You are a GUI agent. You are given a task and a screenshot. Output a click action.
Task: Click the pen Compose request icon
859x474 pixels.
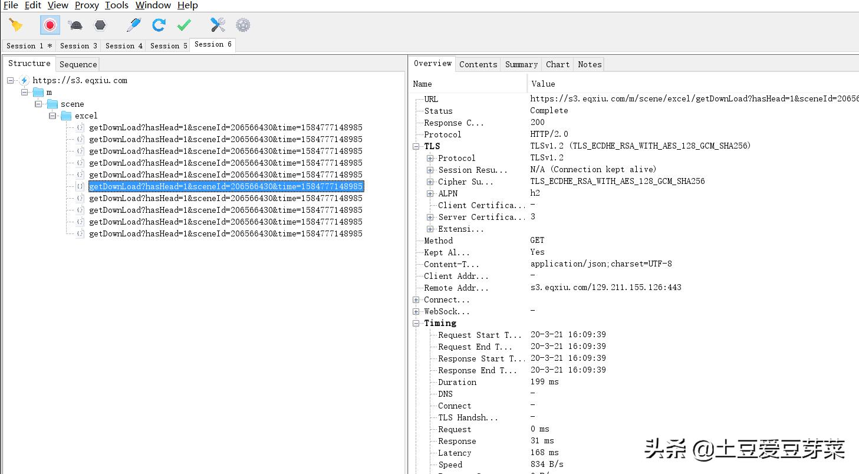pyautogui.click(x=134, y=25)
